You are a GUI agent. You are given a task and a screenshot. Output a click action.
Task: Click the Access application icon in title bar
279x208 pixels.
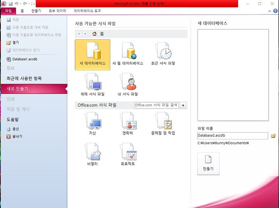click(x=3, y=3)
